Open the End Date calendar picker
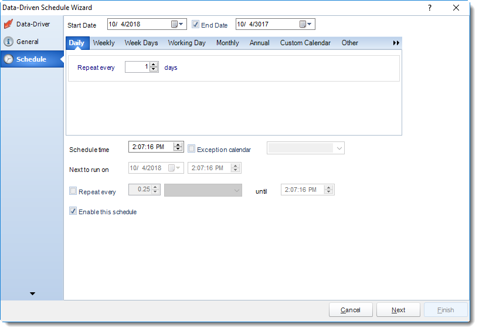Image resolution: width=479 pixels, height=331 pixels. 305,24
